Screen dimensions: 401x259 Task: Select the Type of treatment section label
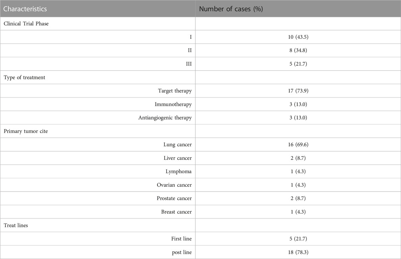coord(24,77)
